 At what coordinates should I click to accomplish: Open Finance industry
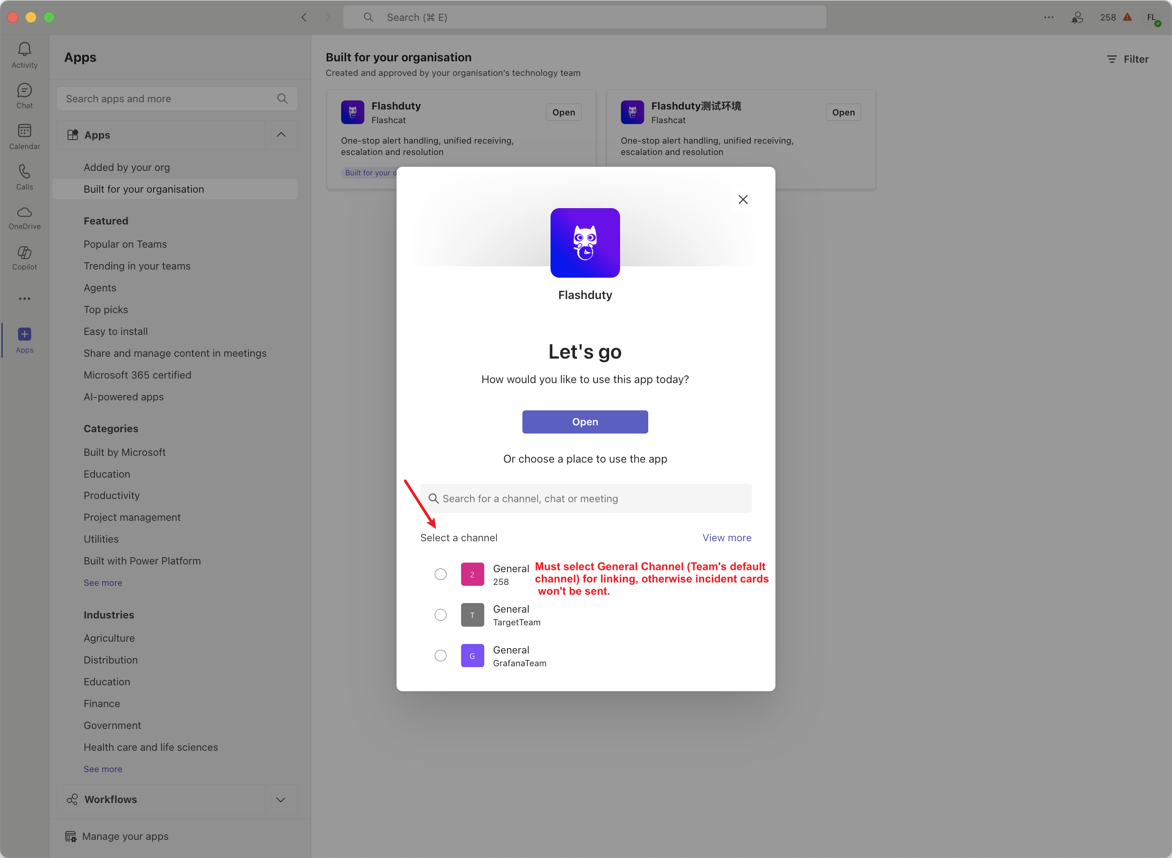point(102,704)
